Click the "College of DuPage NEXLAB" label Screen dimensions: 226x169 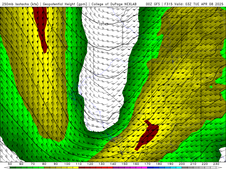114,4
